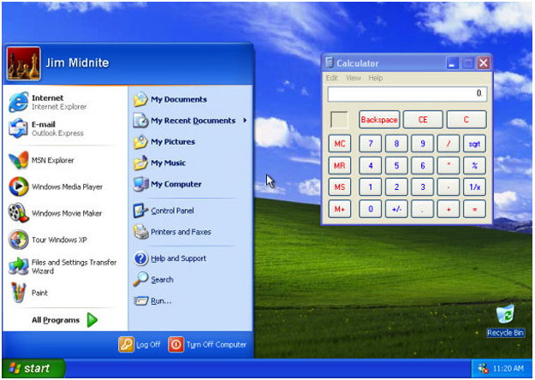Screen dimensions: 535x380
Task: Click Turn Off Computer power icon
Action: pyautogui.click(x=175, y=345)
